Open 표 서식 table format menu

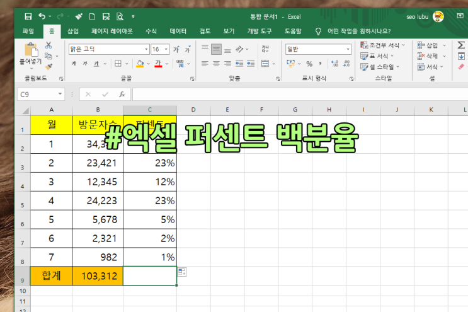point(377,56)
